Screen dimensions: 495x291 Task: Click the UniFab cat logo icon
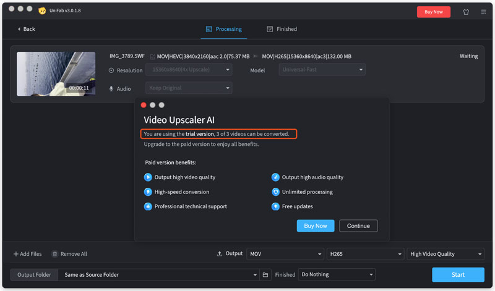pos(42,11)
